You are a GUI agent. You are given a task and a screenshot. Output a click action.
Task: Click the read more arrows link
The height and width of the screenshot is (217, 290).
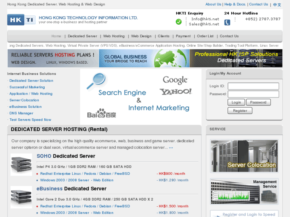coord(171,148)
